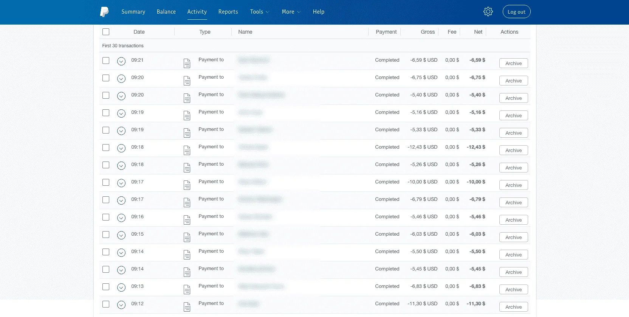Open document icon for -6,59 $ payment

[187, 63]
